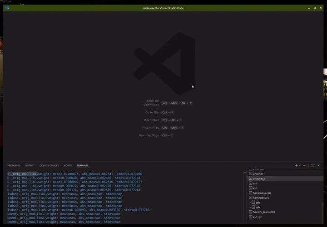Select first split zsh terminal below harshness=5
Screen dimensions: 327x227
click(x=285, y=203)
